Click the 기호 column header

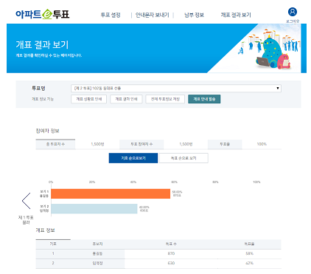pos(53,244)
